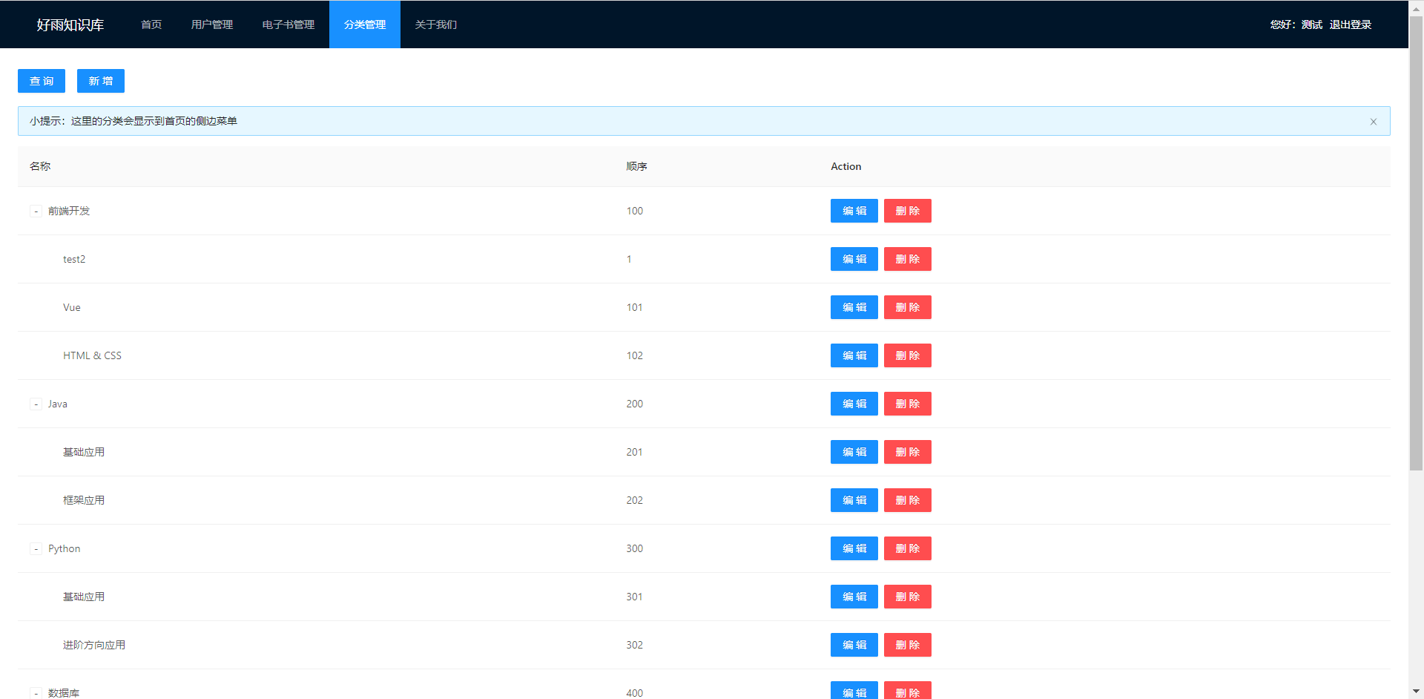Delete the Java category
This screenshot has height=699, width=1424.
coord(908,404)
